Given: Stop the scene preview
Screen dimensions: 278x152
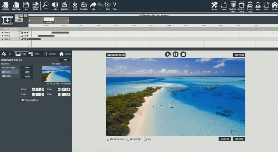Looking at the screenshot, I should pyautogui.click(x=183, y=54).
